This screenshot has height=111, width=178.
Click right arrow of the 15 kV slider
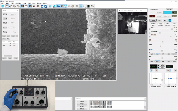pos(176,29)
